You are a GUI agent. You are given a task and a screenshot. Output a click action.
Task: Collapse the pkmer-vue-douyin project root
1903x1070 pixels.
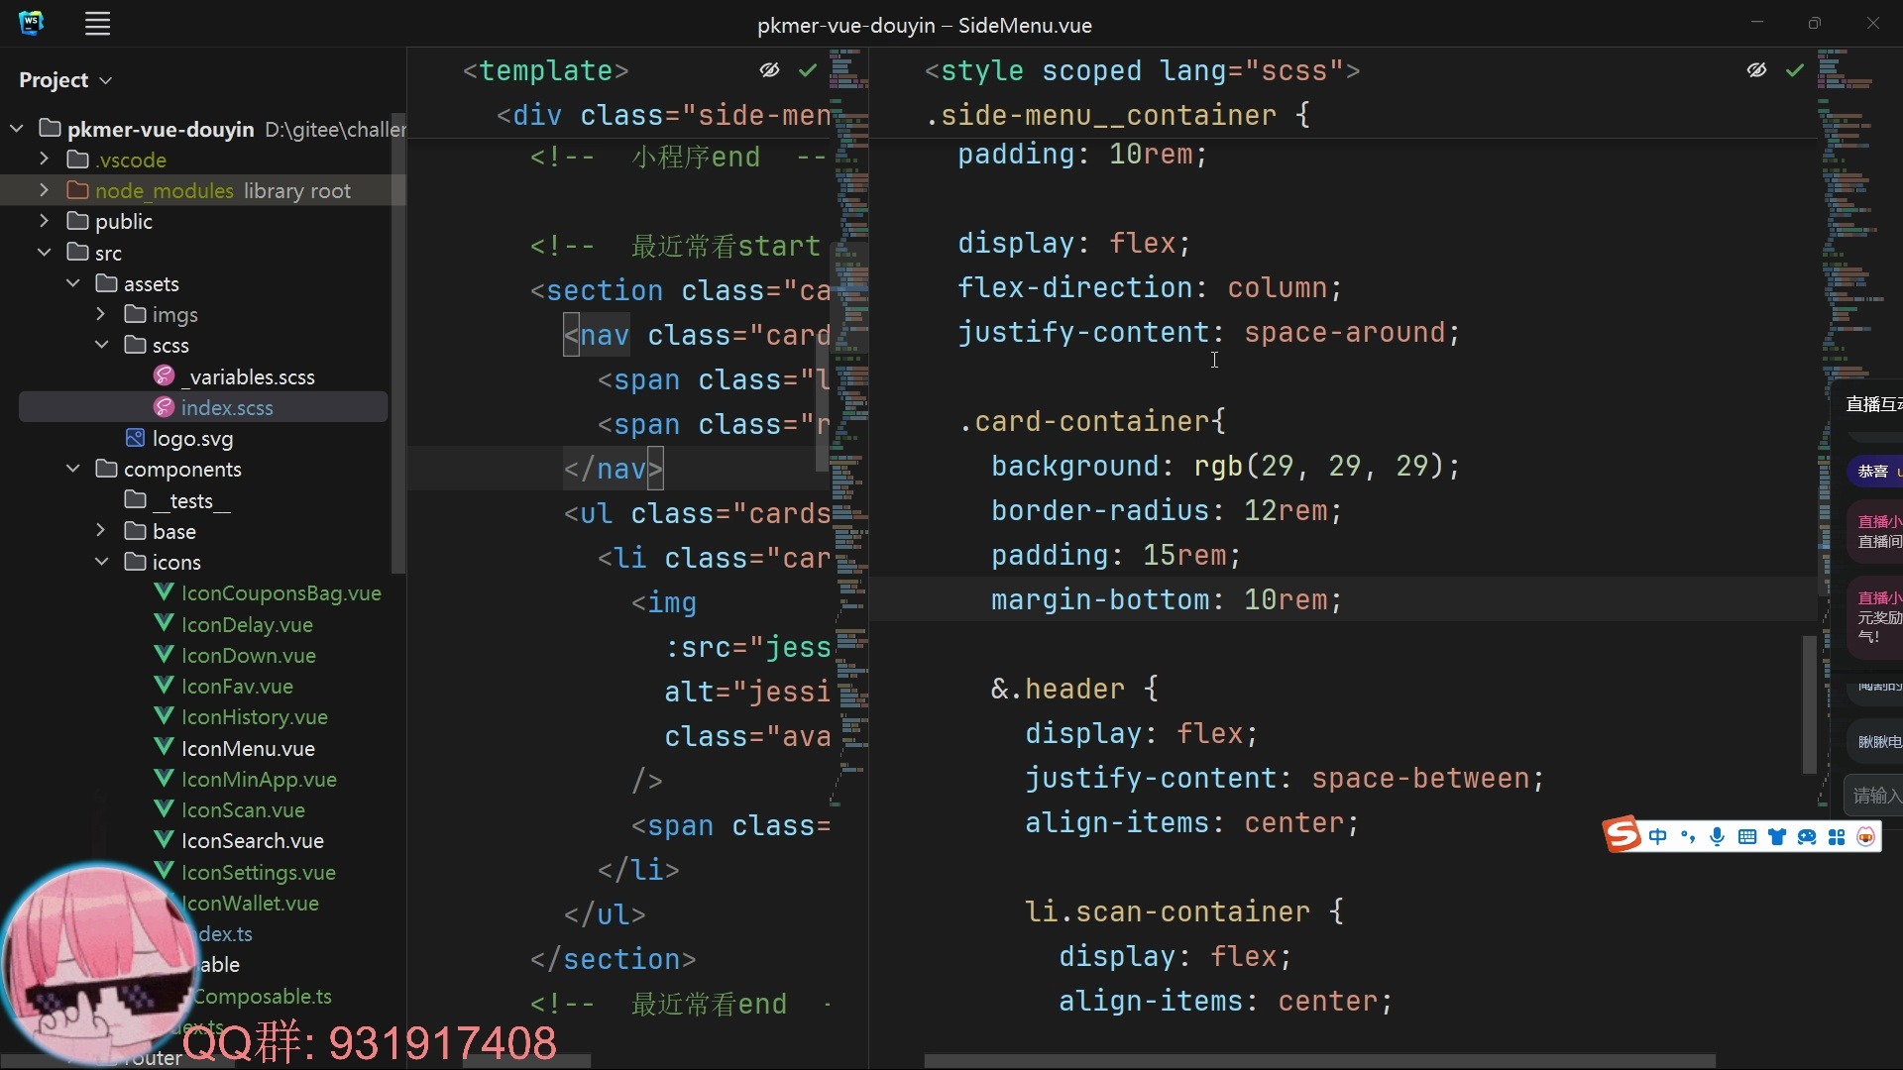17,129
